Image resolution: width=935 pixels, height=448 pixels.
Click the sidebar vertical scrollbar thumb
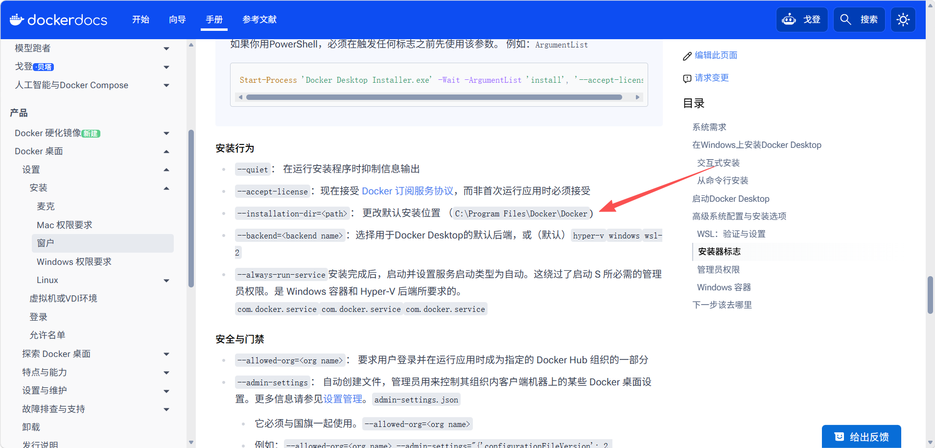tap(191, 208)
